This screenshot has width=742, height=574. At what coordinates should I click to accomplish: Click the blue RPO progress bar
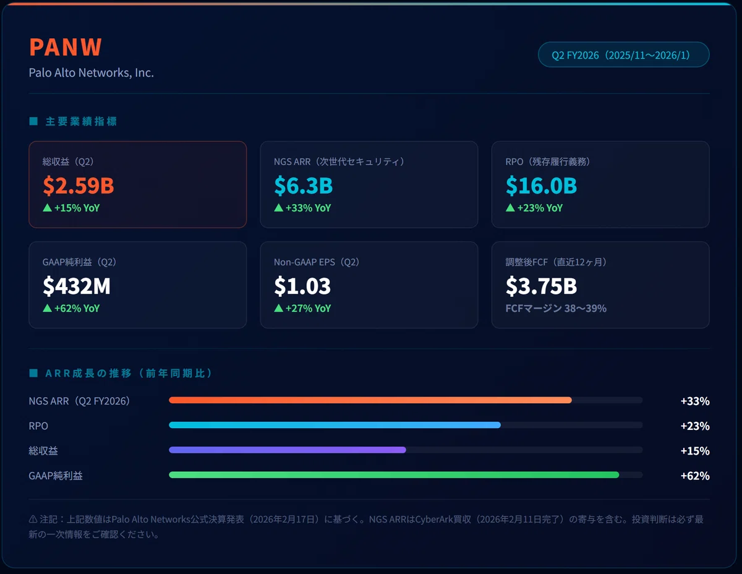point(335,425)
